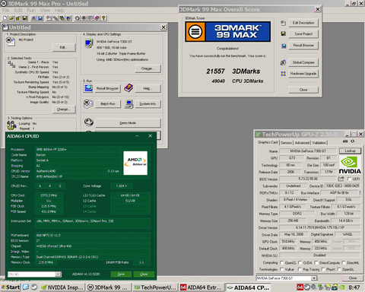Viewport: 365px width, 292px height.
Task: Click the Demo Mode button
Action: point(128,122)
